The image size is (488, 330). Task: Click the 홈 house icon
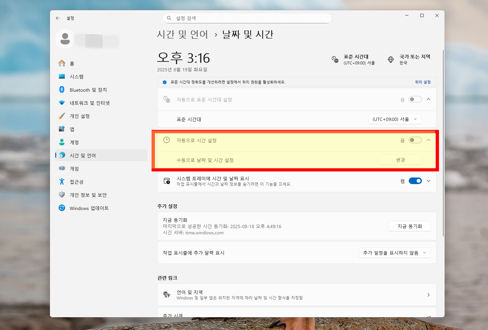pyautogui.click(x=62, y=63)
